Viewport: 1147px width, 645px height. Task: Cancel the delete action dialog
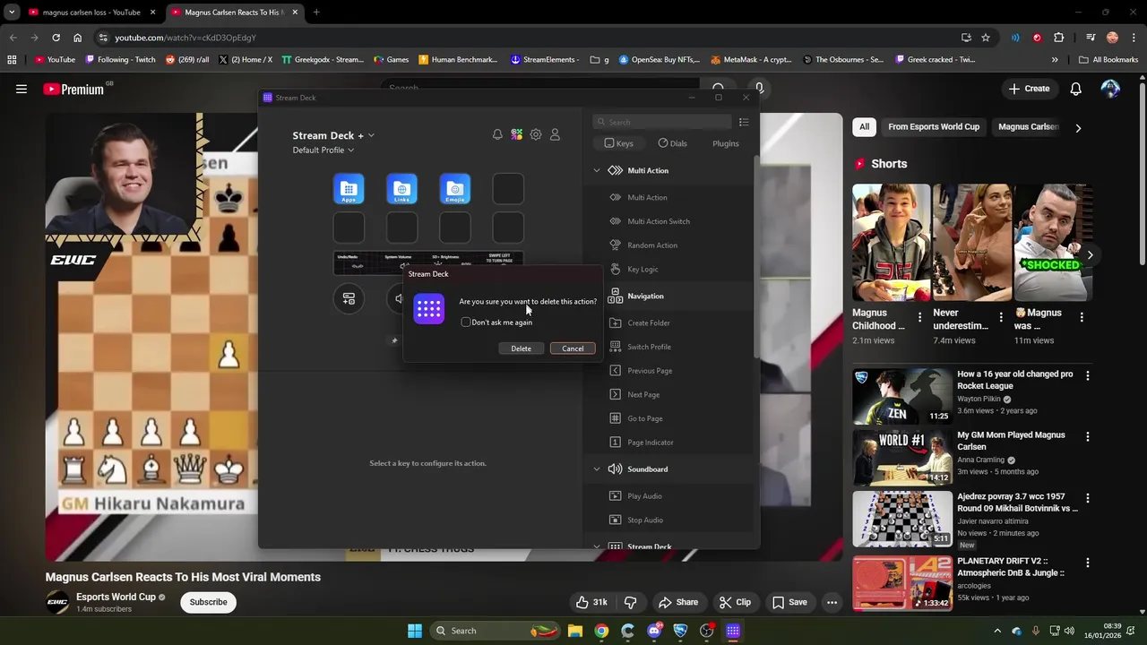[573, 348]
